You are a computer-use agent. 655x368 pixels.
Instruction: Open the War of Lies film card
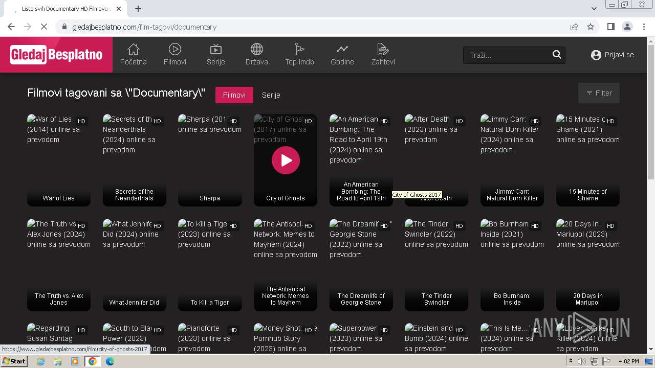pos(59,160)
